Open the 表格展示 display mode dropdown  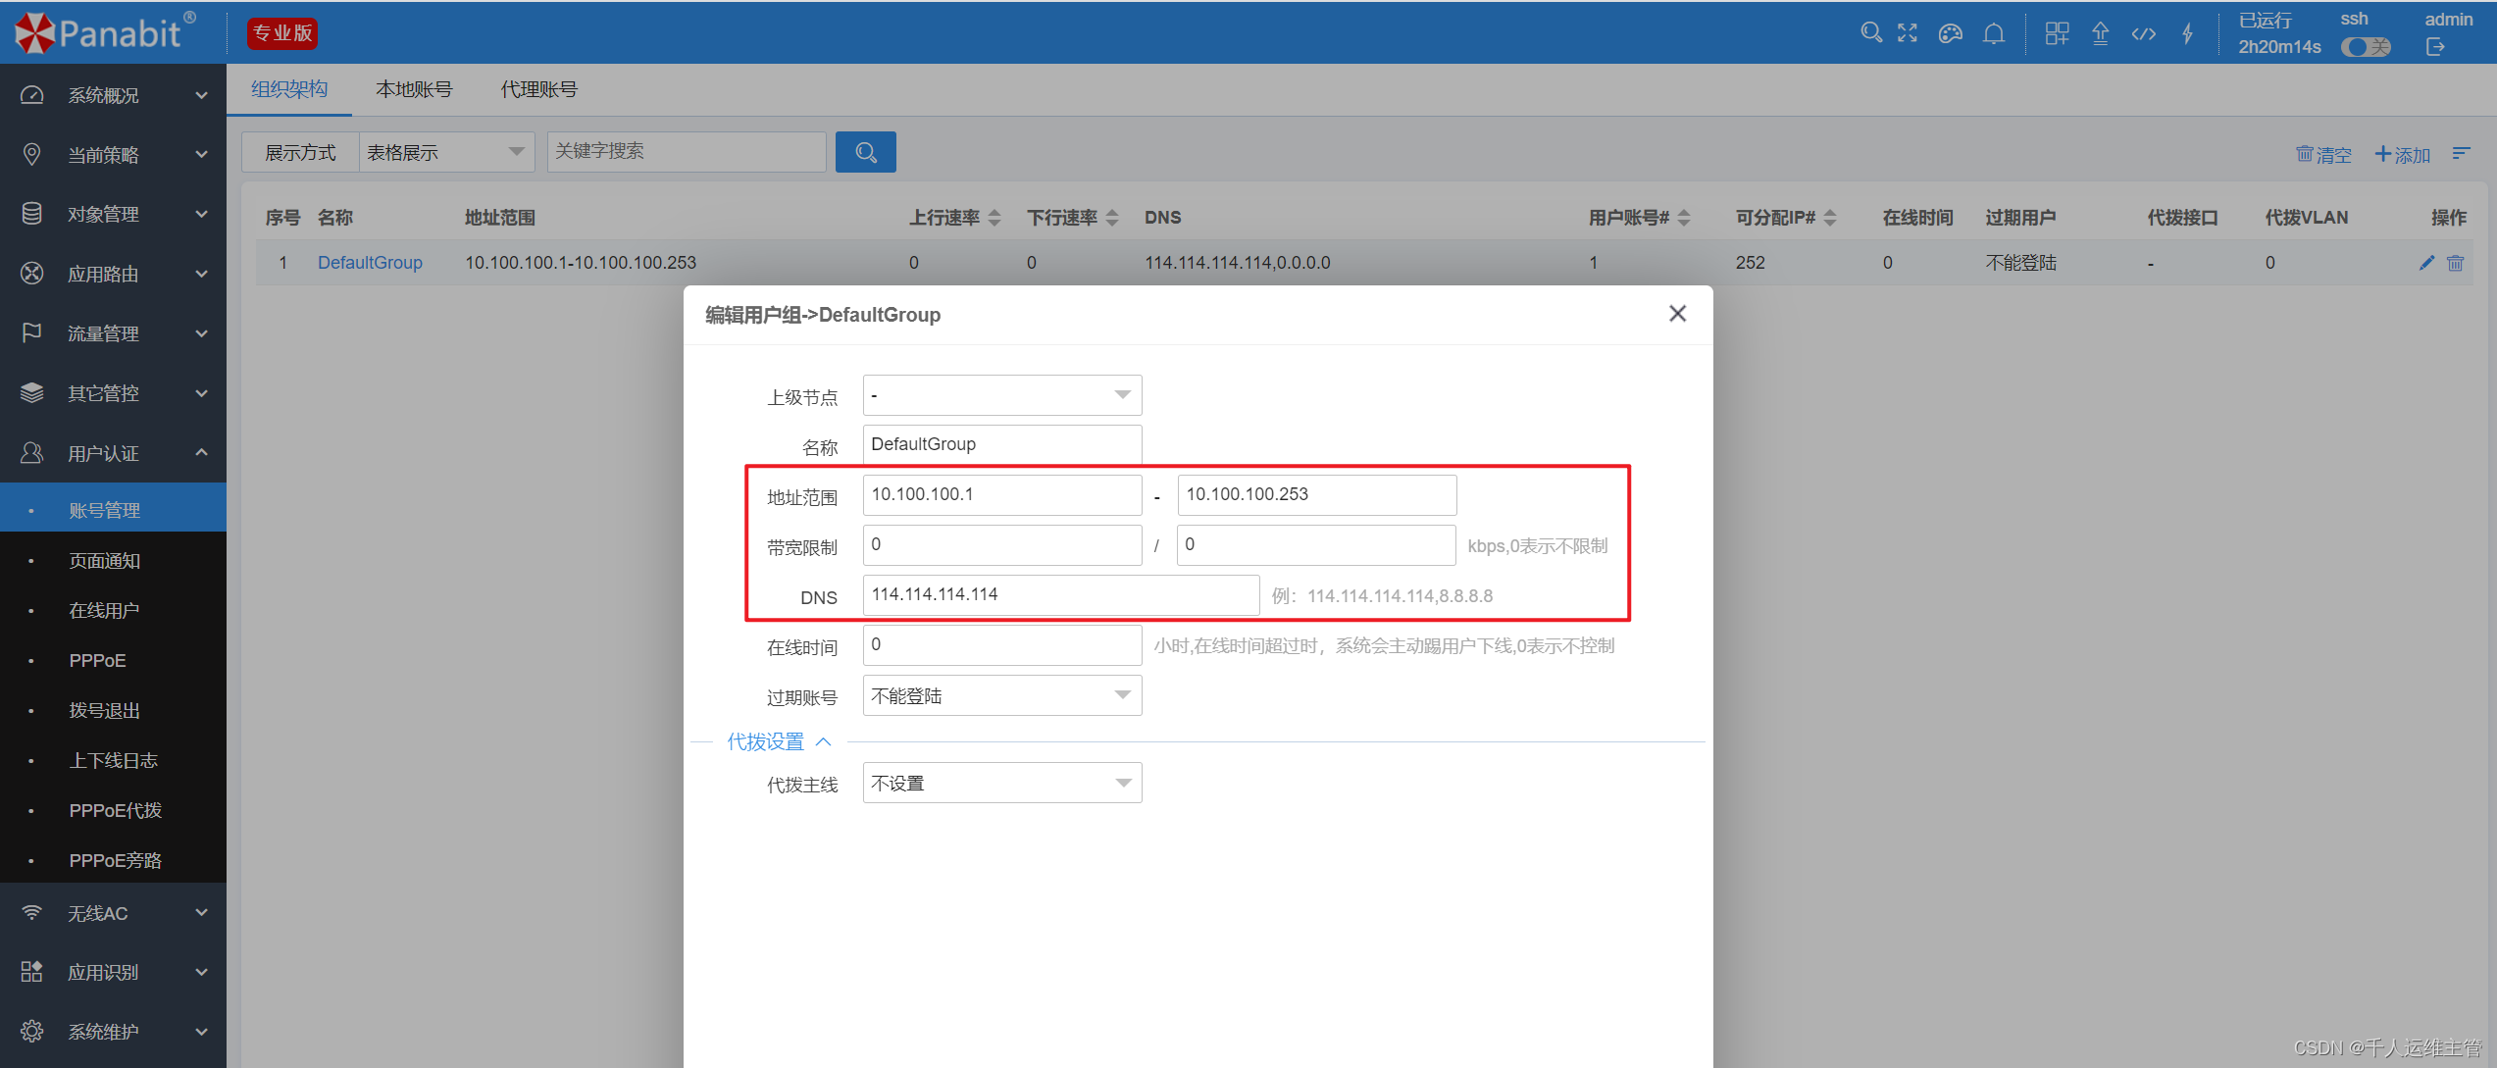(x=446, y=152)
